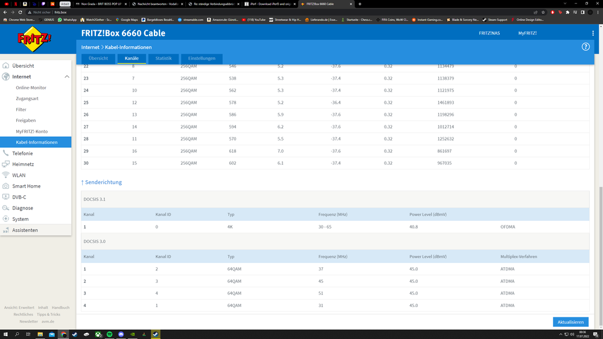
Task: Click the Smart Home icon
Action: [x=6, y=186]
